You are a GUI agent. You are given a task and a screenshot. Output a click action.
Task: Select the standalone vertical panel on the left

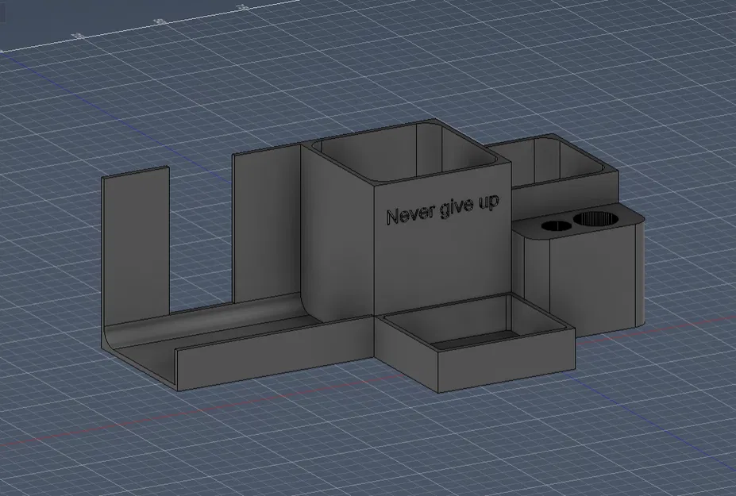(x=135, y=245)
